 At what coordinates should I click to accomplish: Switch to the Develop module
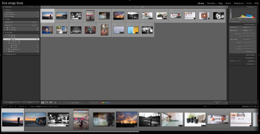coord(211,3)
